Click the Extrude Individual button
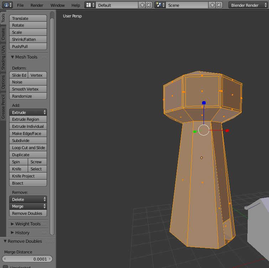 [28, 126]
